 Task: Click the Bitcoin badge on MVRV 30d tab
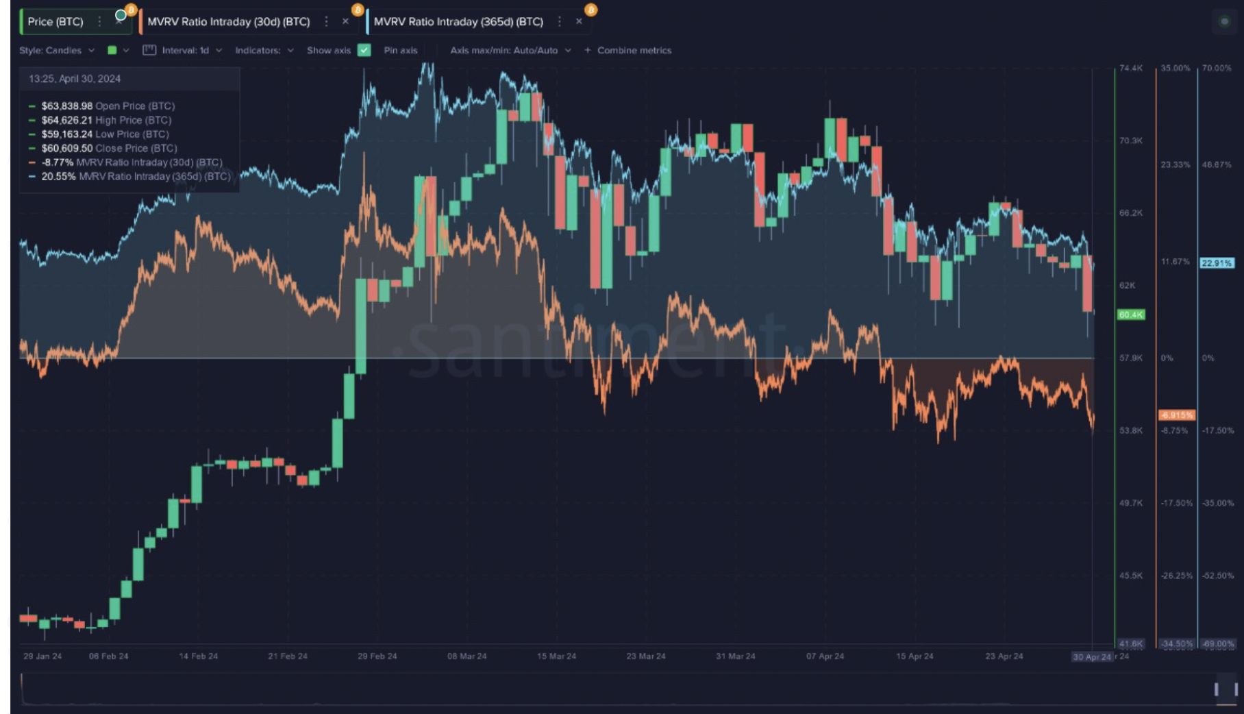click(x=358, y=10)
